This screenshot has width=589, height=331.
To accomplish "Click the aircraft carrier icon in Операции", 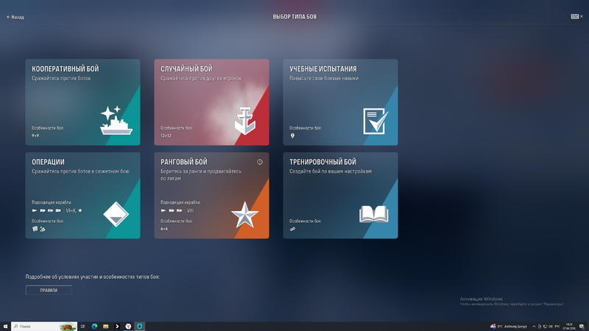I will click(58, 210).
